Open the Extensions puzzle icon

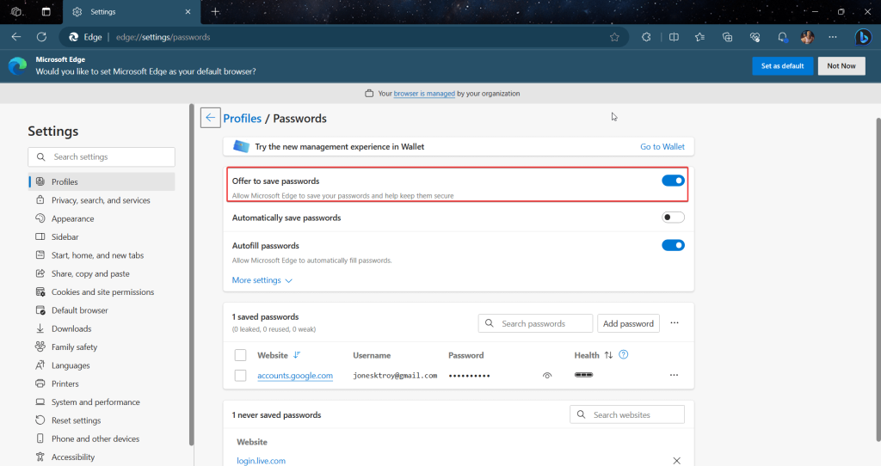(646, 37)
